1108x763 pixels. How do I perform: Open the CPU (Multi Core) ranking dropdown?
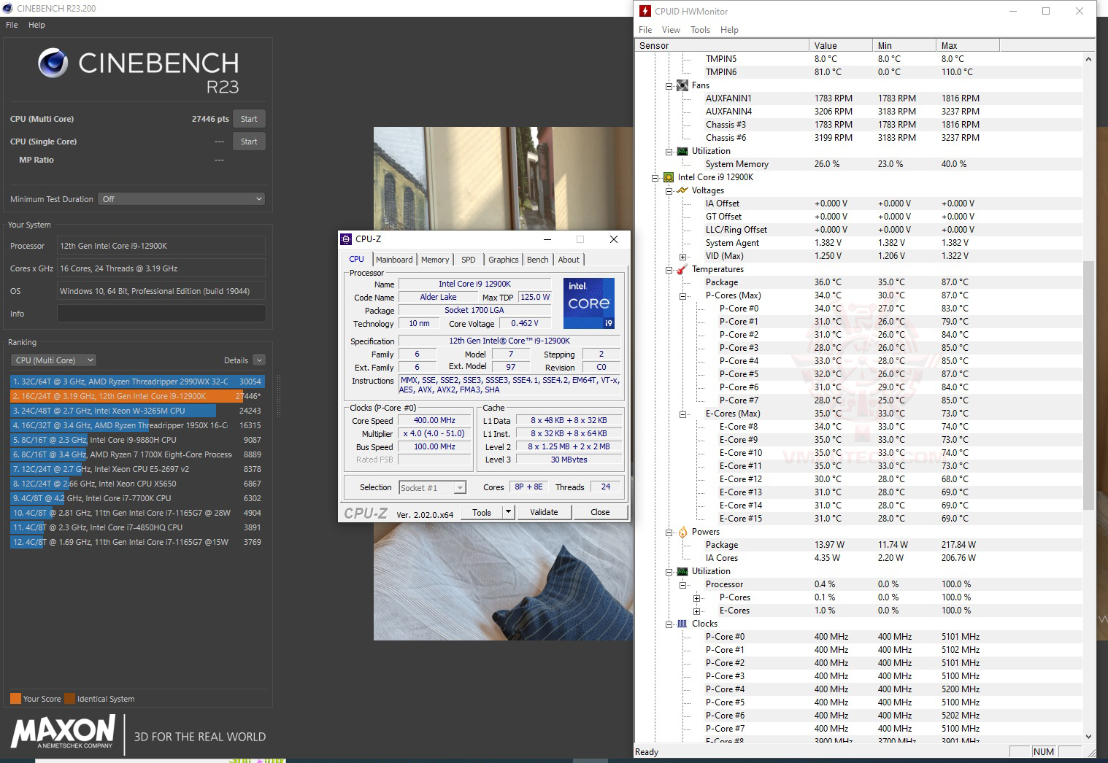[x=53, y=360]
